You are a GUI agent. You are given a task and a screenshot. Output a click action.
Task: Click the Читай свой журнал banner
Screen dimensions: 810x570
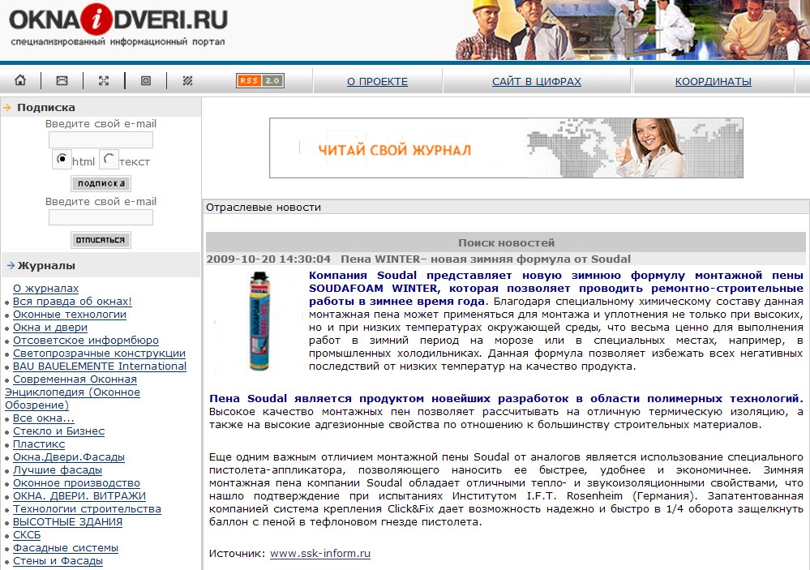point(506,148)
